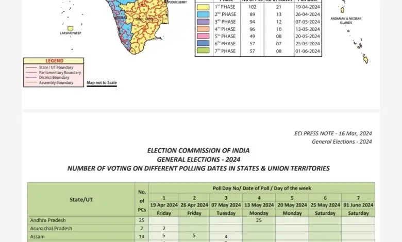The height and width of the screenshot is (242, 402).
Task: Click italic 'General Elections - 2024' under press note
Action: click(342, 142)
